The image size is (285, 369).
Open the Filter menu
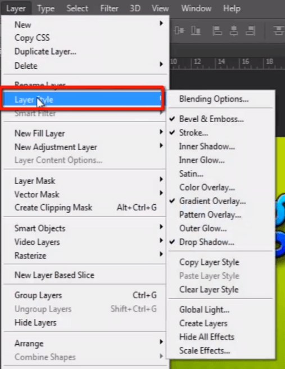[x=109, y=8]
